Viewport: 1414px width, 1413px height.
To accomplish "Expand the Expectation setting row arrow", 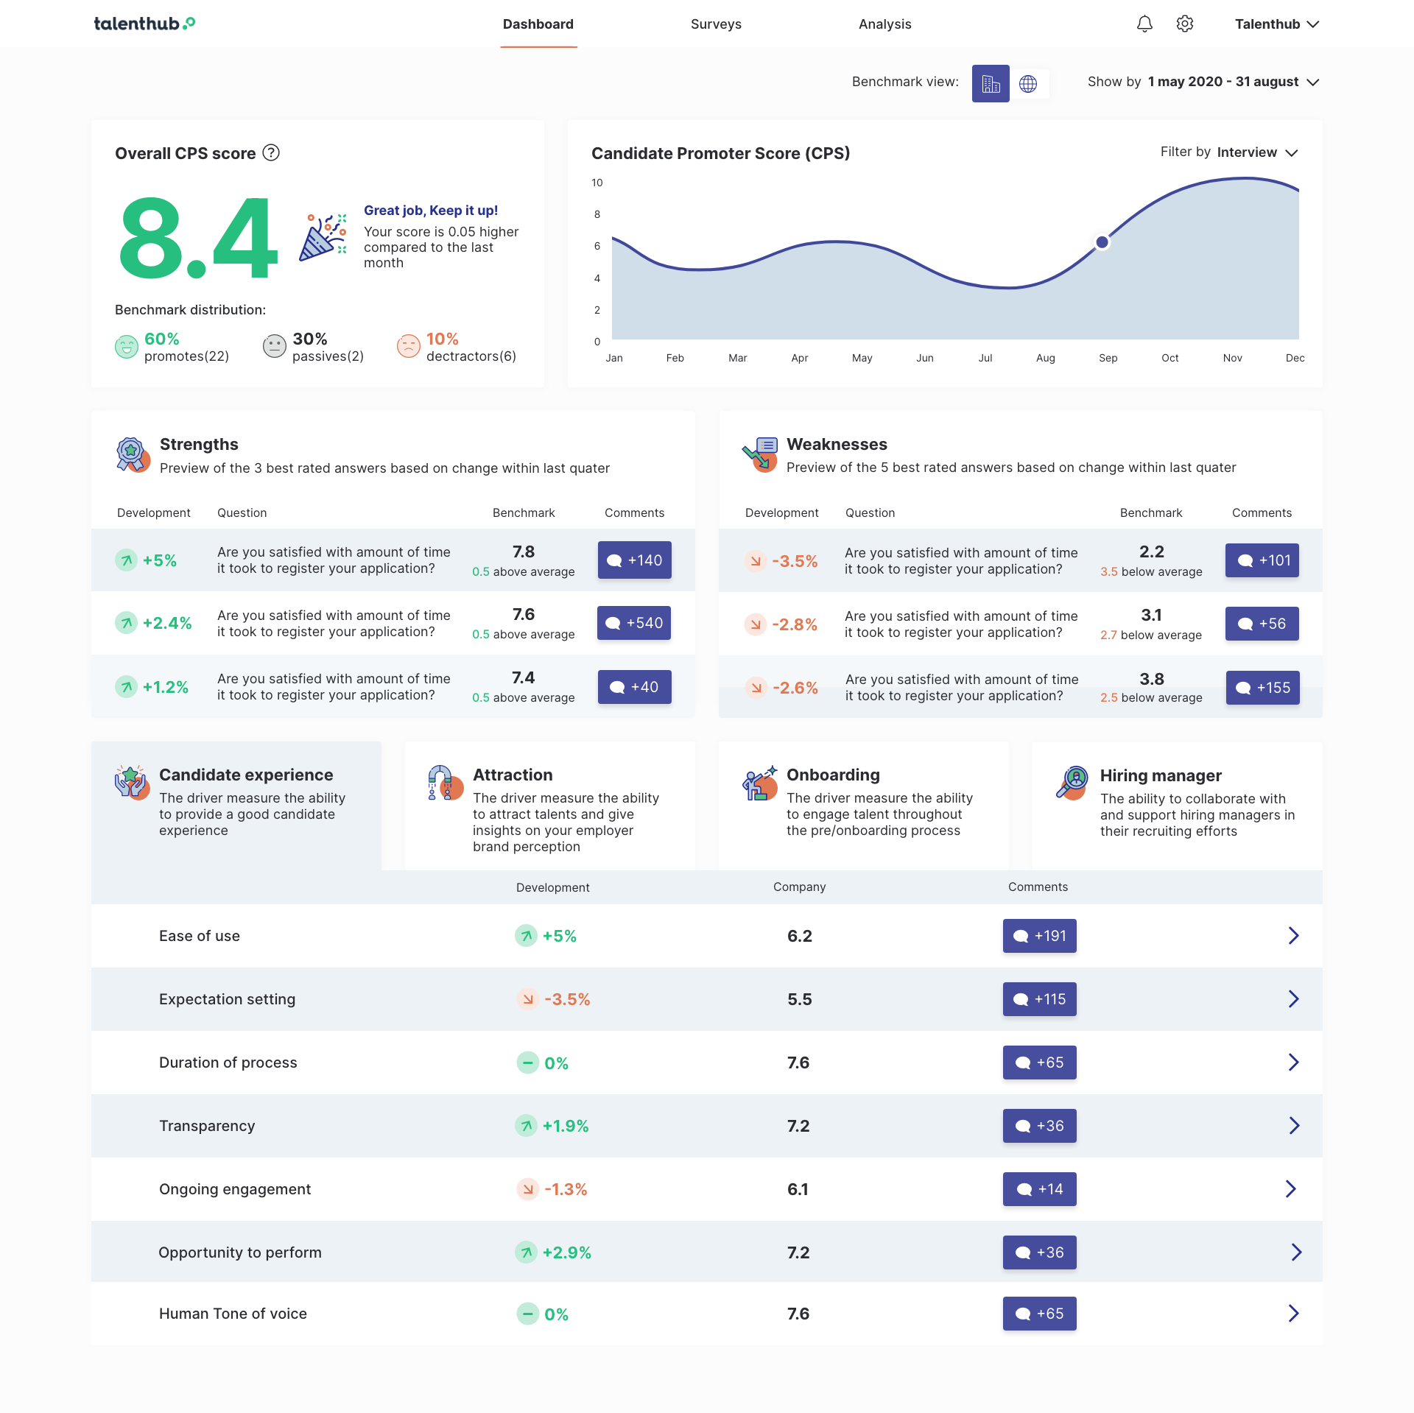I will pos(1293,999).
